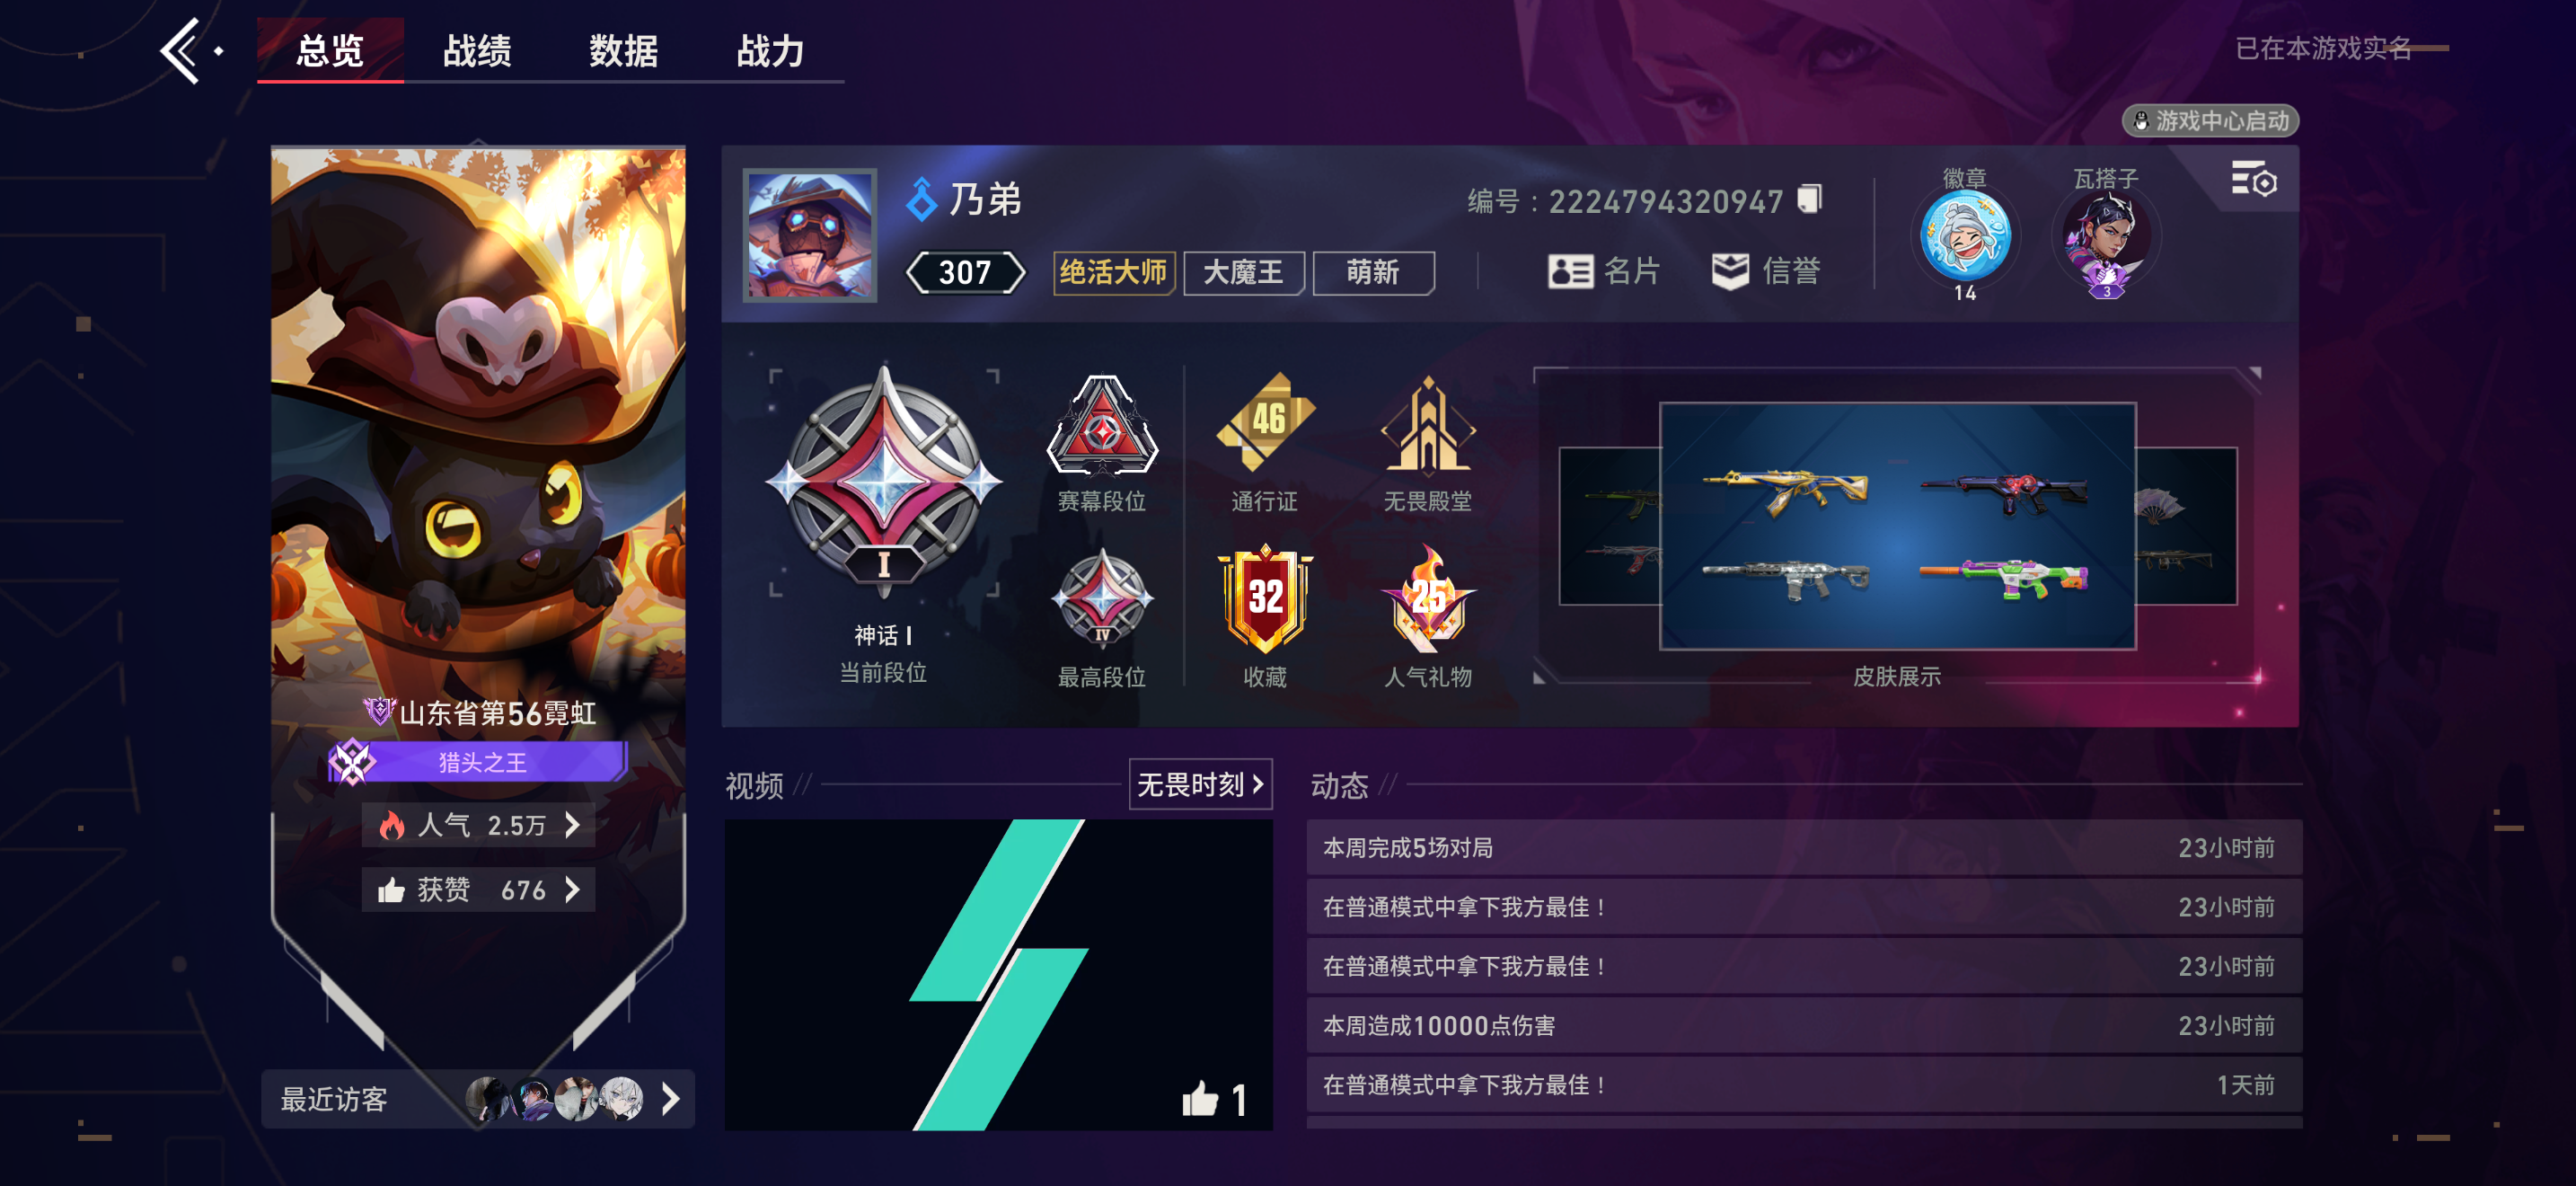Open the 信誉 reputation icon
This screenshot has height=1186, width=2576.
pos(1730,271)
